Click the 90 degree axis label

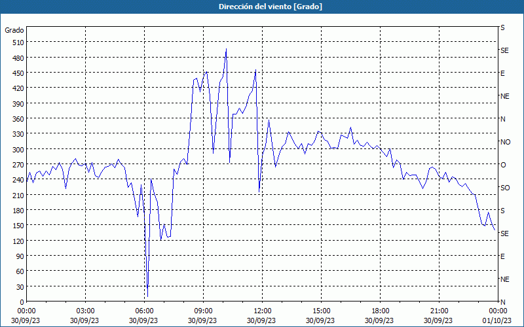[20, 256]
